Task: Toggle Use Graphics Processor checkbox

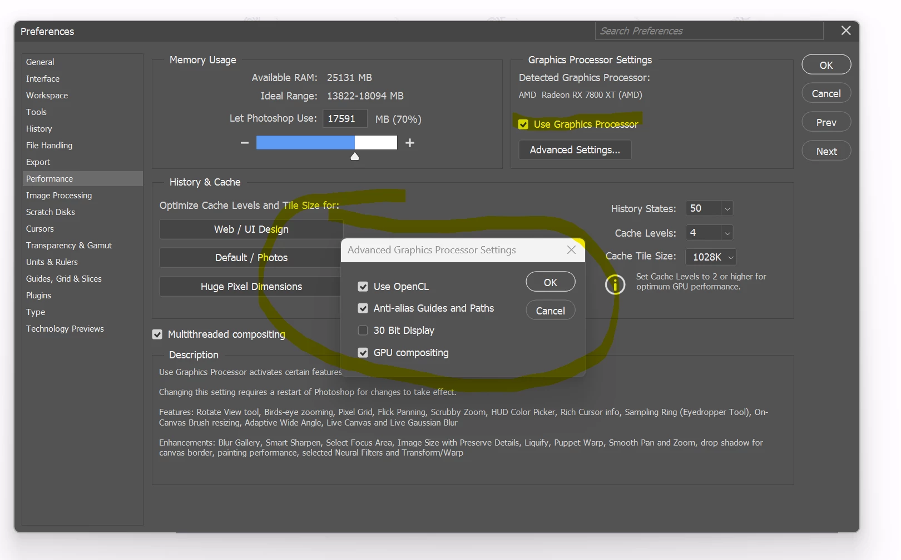Action: pyautogui.click(x=523, y=124)
